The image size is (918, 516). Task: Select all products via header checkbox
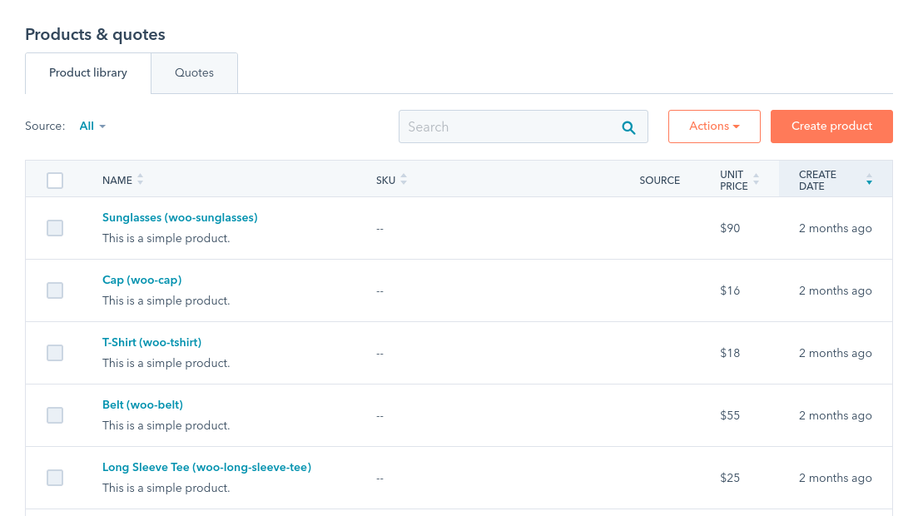point(55,180)
